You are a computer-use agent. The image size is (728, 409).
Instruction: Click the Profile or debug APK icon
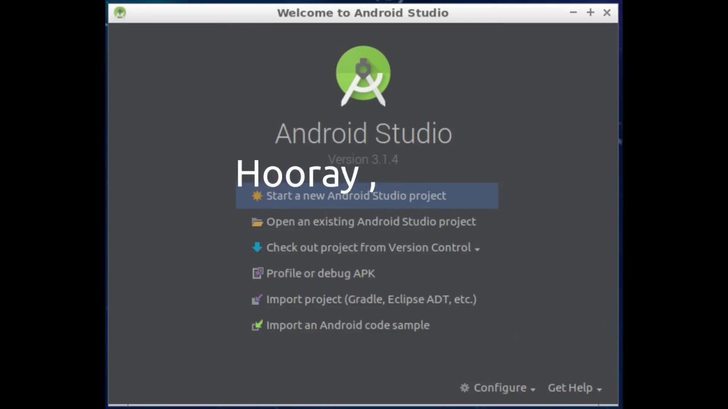(x=258, y=273)
